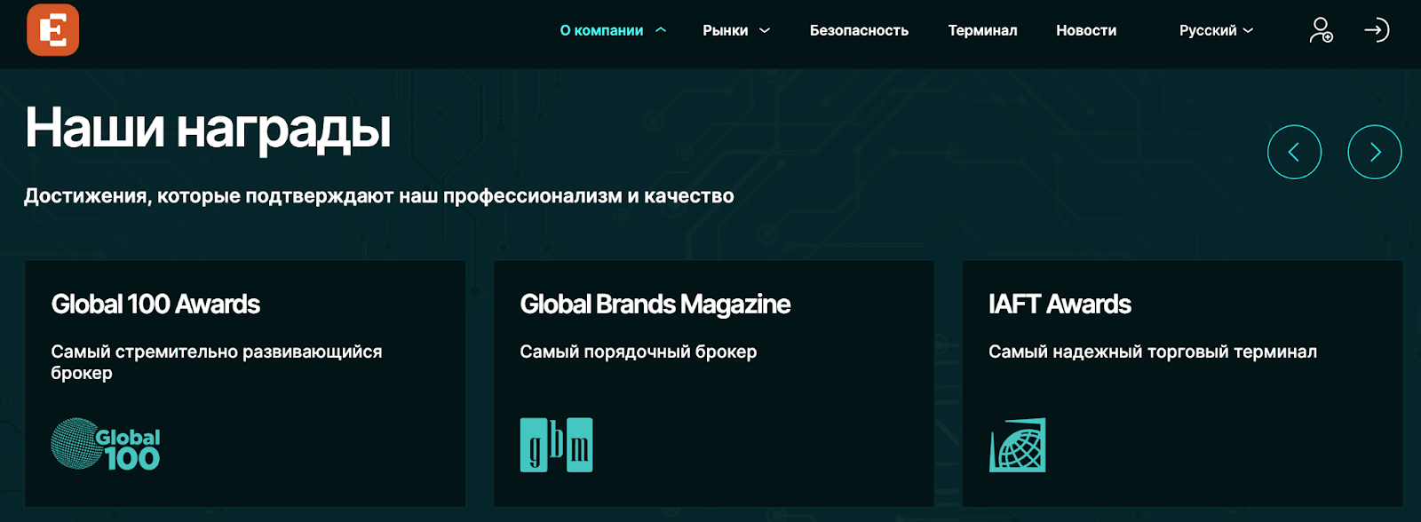Select the Global 100 Awards card title
Viewport: 1421px width, 522px height.
pyautogui.click(x=155, y=304)
